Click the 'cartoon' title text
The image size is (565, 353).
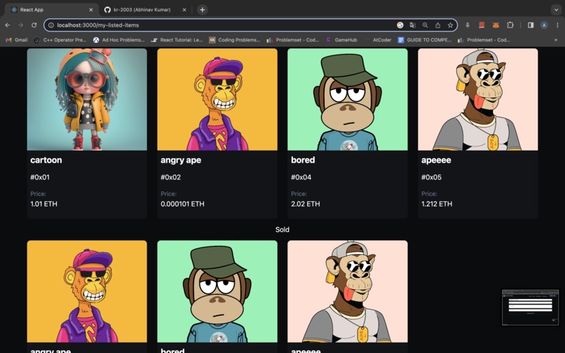pos(46,160)
